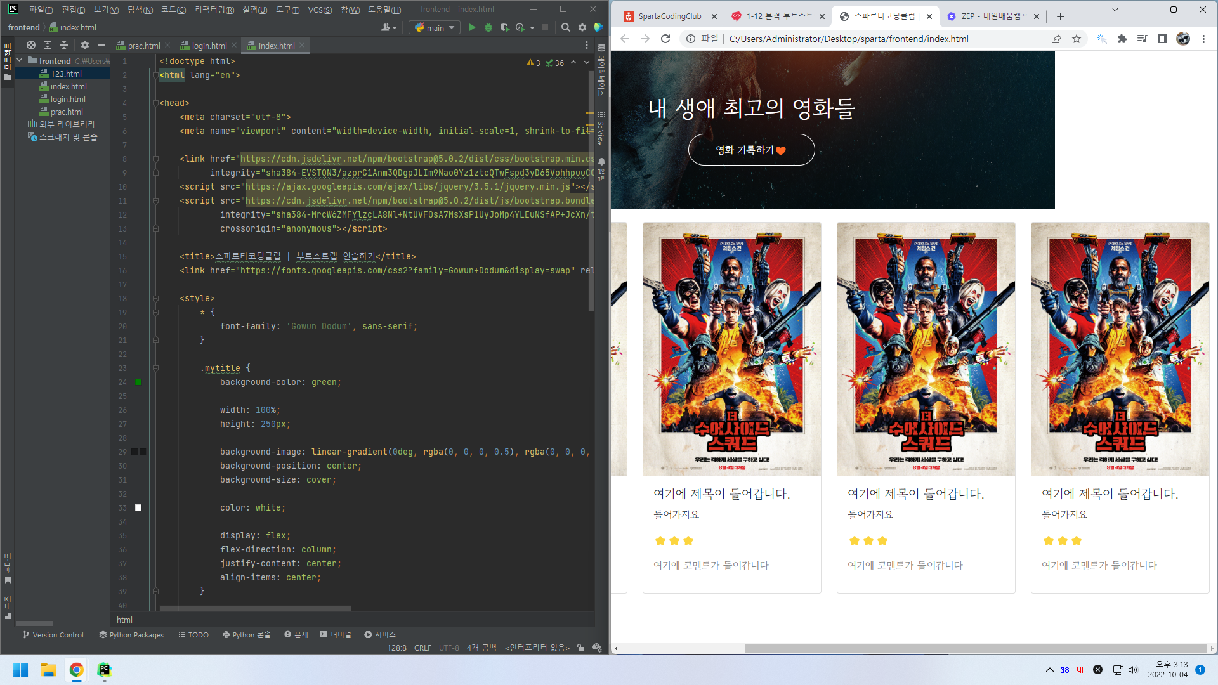Open PyCharm IDE settings gear in top toolbar
Image resolution: width=1218 pixels, height=685 pixels.
(582, 28)
